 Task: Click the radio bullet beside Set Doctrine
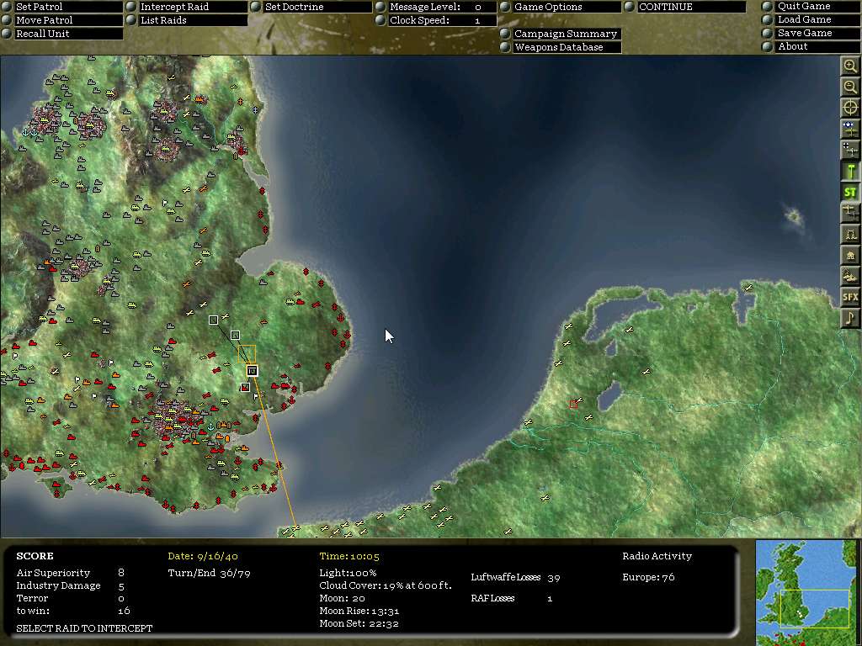click(x=256, y=7)
